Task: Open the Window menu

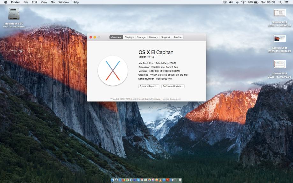Action: [63, 2]
